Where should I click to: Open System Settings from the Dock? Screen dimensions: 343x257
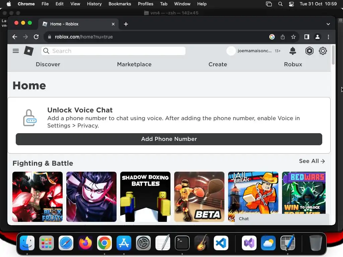[x=143, y=243]
